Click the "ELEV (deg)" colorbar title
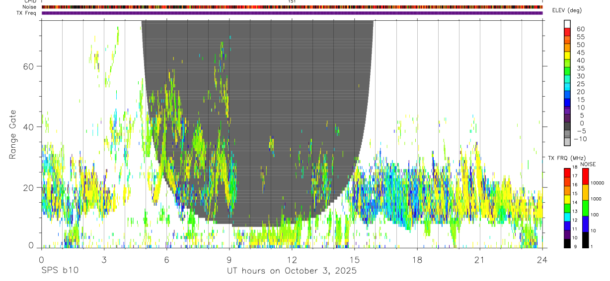 pos(566,10)
